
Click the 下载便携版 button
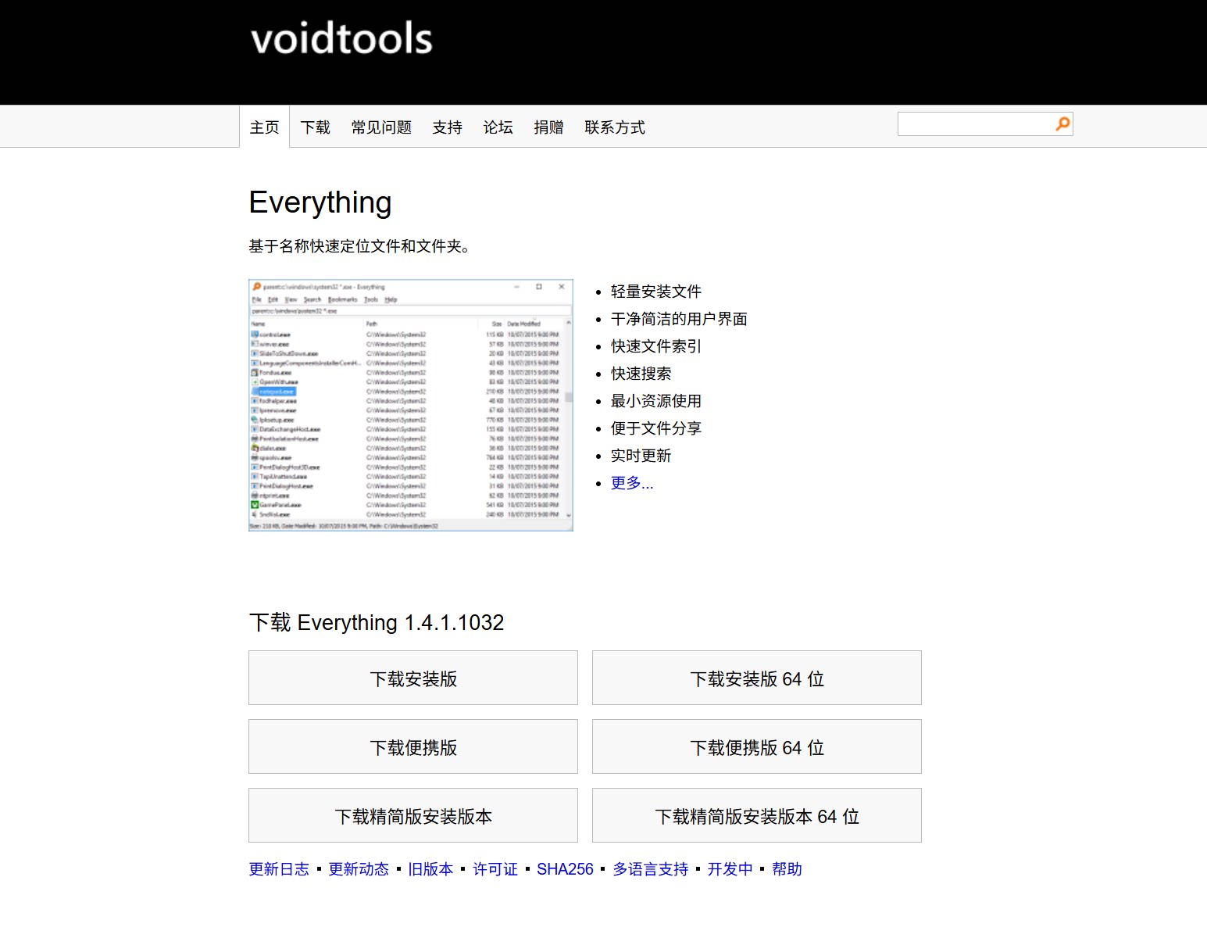412,746
